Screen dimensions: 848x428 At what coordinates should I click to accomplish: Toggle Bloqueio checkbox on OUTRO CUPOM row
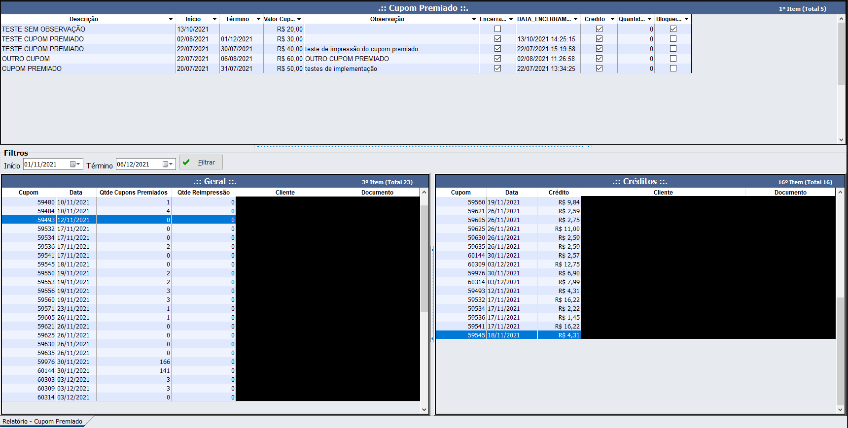[673, 59]
